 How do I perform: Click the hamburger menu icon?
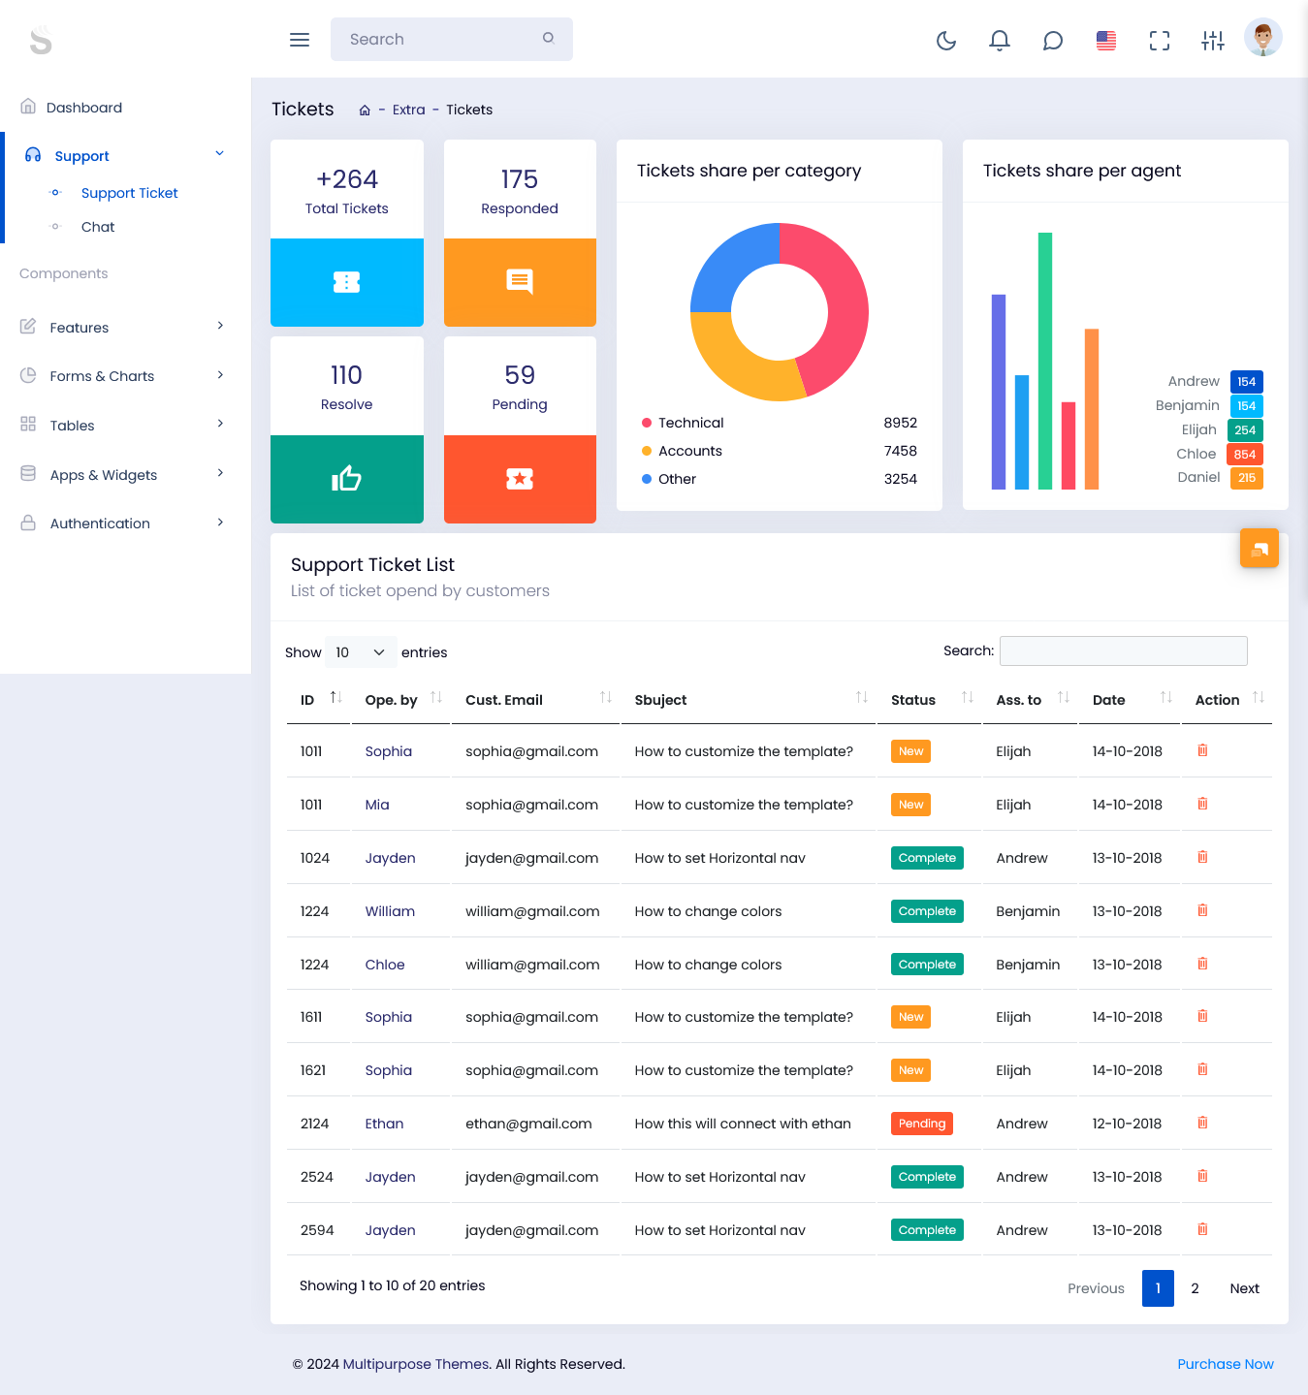tap(299, 39)
